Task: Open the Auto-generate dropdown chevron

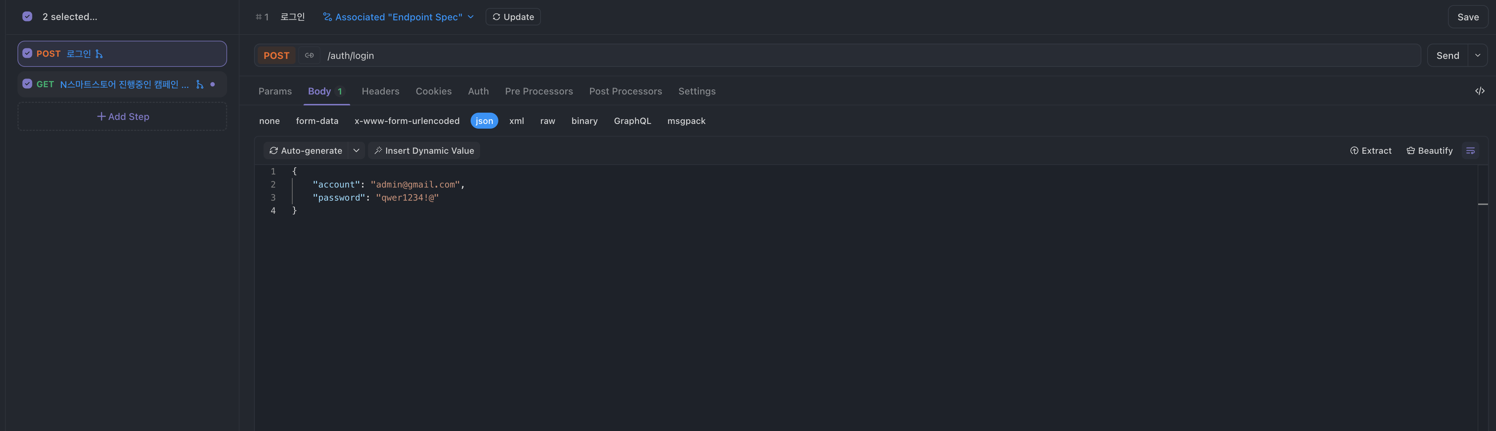Action: tap(356, 151)
